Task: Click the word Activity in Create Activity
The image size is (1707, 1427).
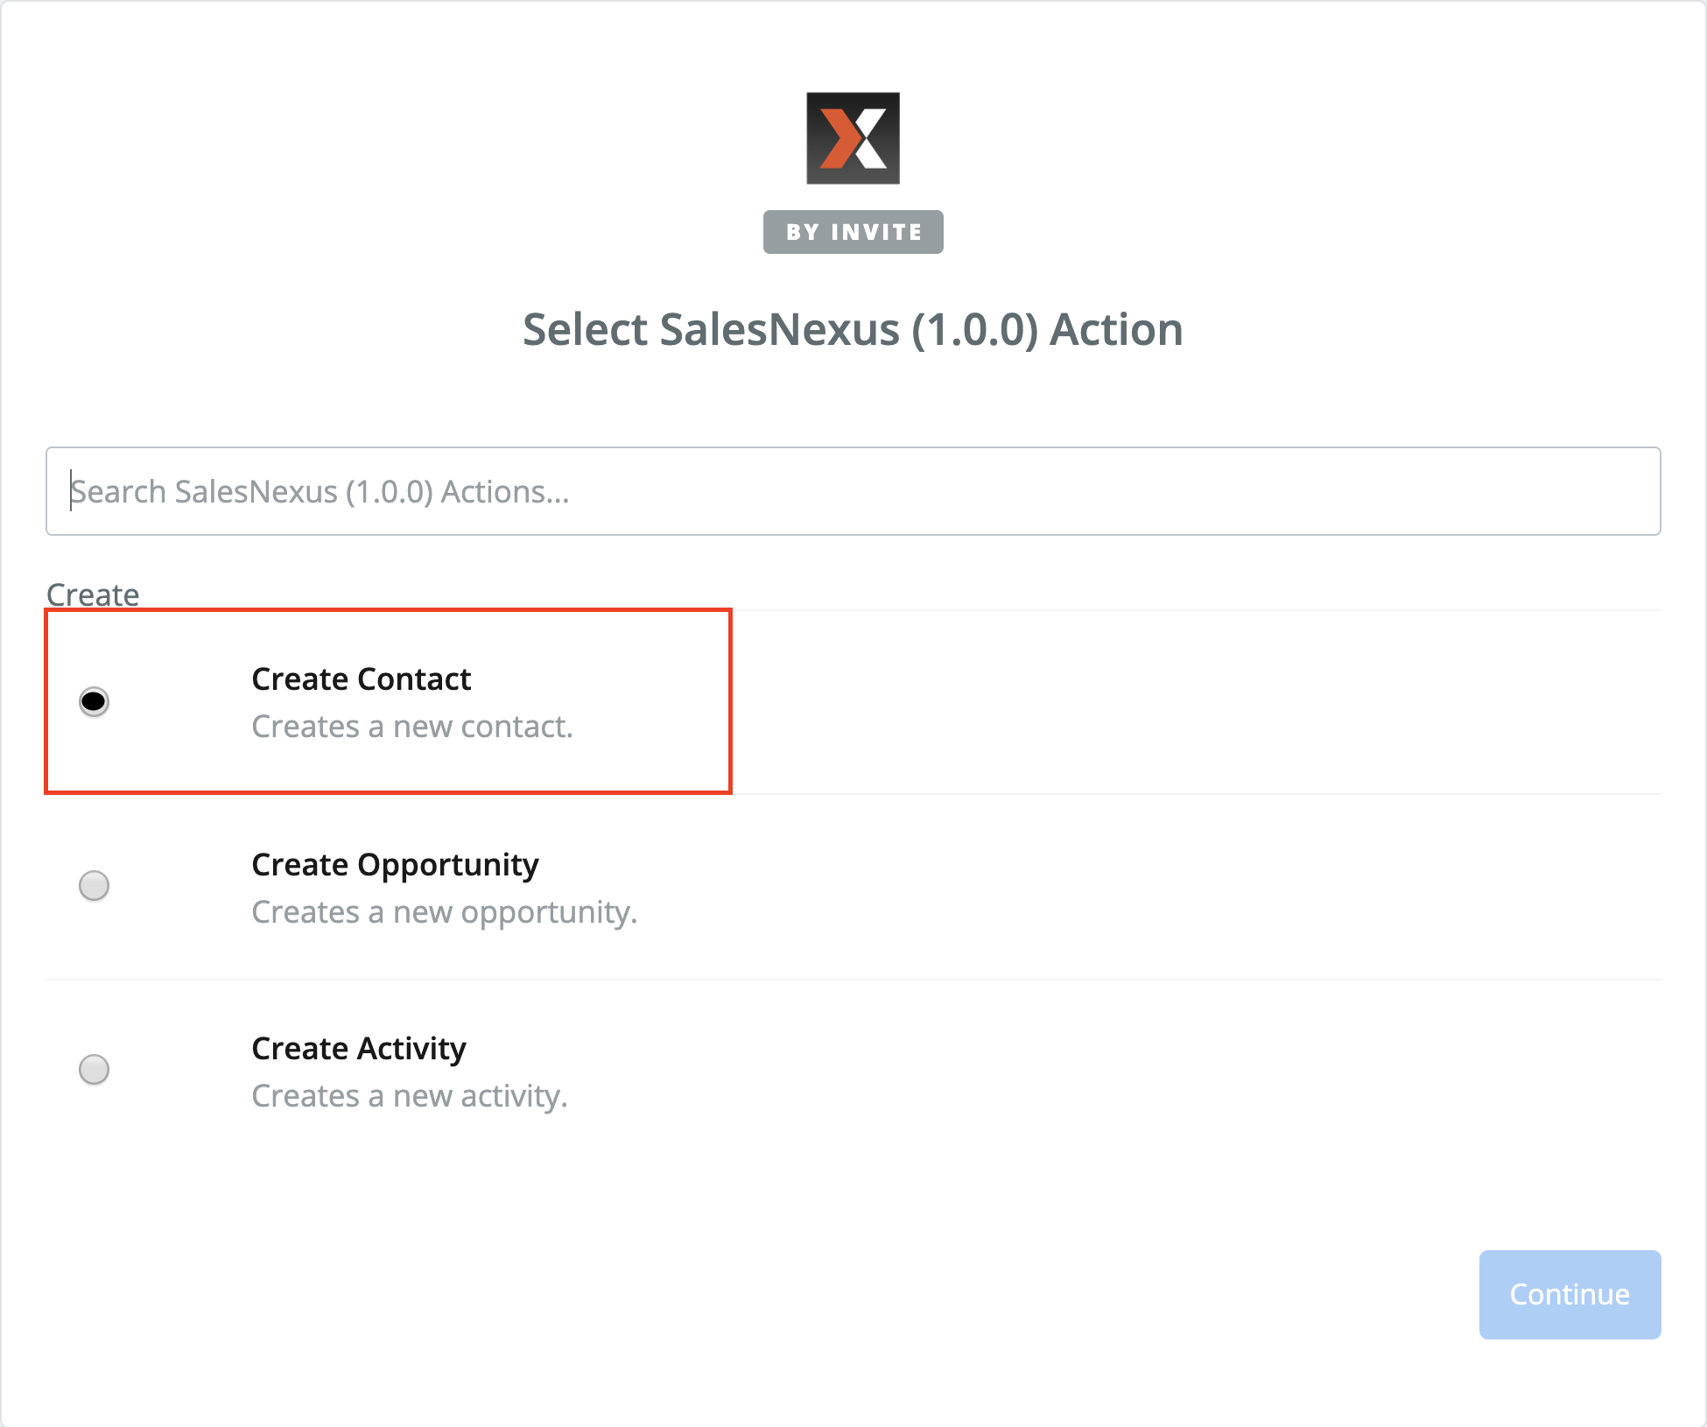Action: 411,1049
